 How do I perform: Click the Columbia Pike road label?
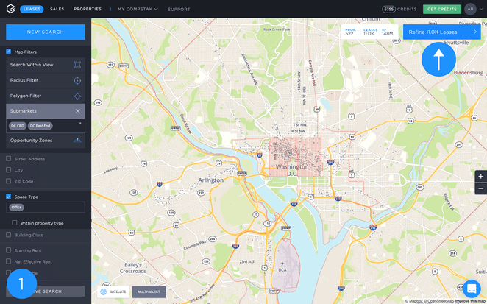tap(195, 244)
